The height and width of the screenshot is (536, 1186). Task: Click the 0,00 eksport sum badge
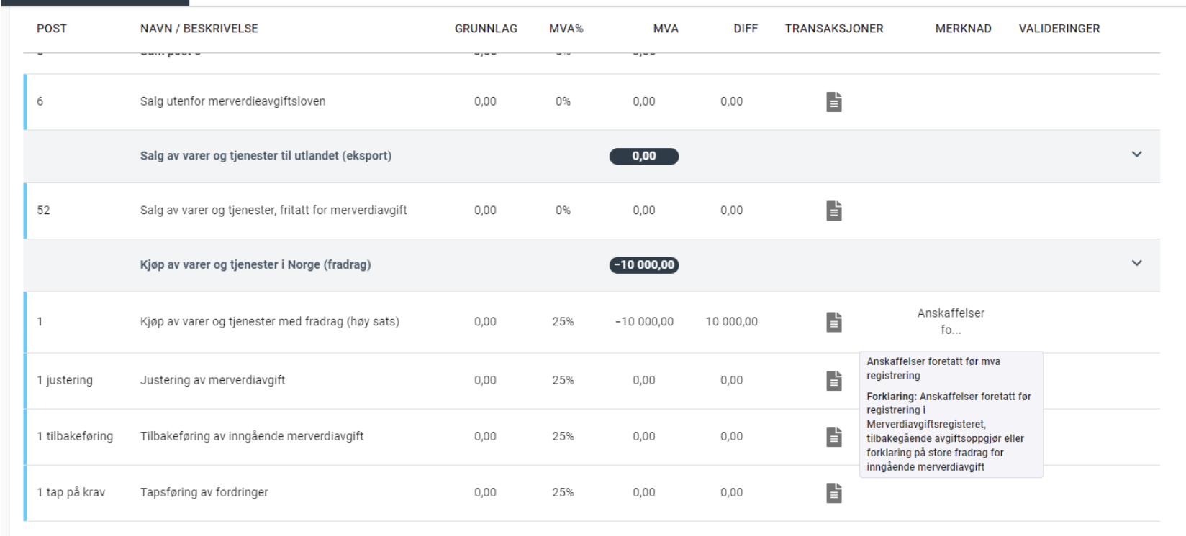point(644,156)
